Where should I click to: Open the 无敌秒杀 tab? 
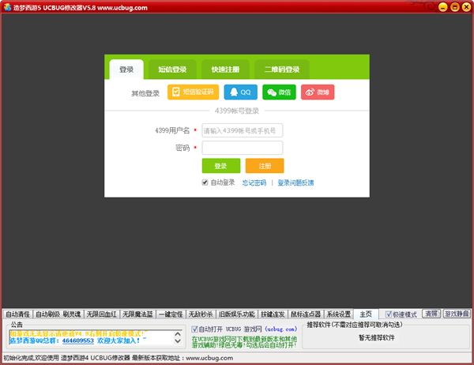pyautogui.click(x=201, y=314)
